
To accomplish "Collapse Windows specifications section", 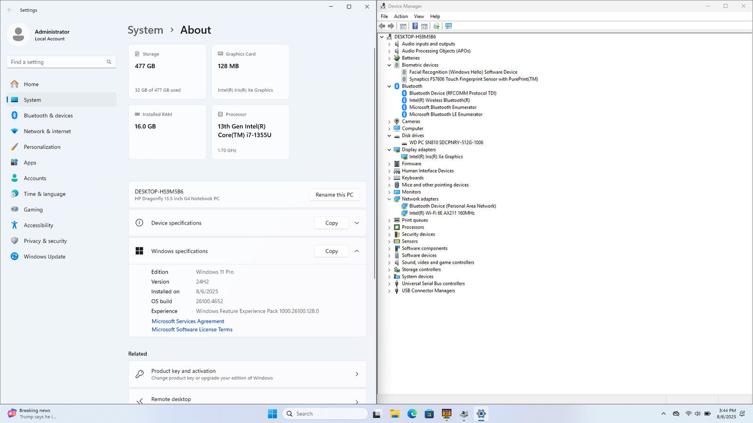I will point(357,251).
